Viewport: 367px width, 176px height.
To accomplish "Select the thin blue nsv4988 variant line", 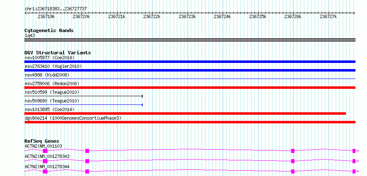I will click(190, 79).
